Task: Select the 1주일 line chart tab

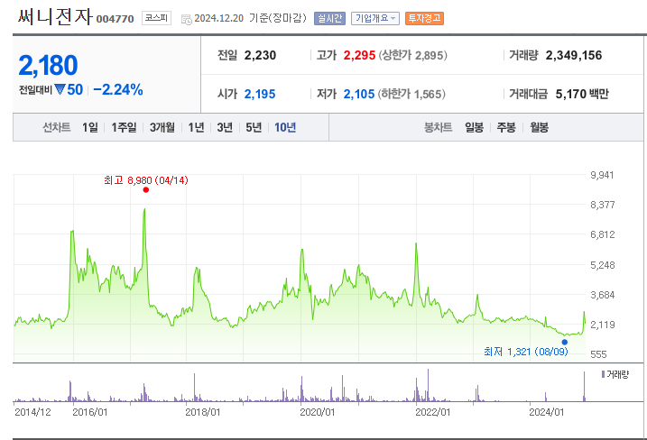Action: click(x=124, y=127)
